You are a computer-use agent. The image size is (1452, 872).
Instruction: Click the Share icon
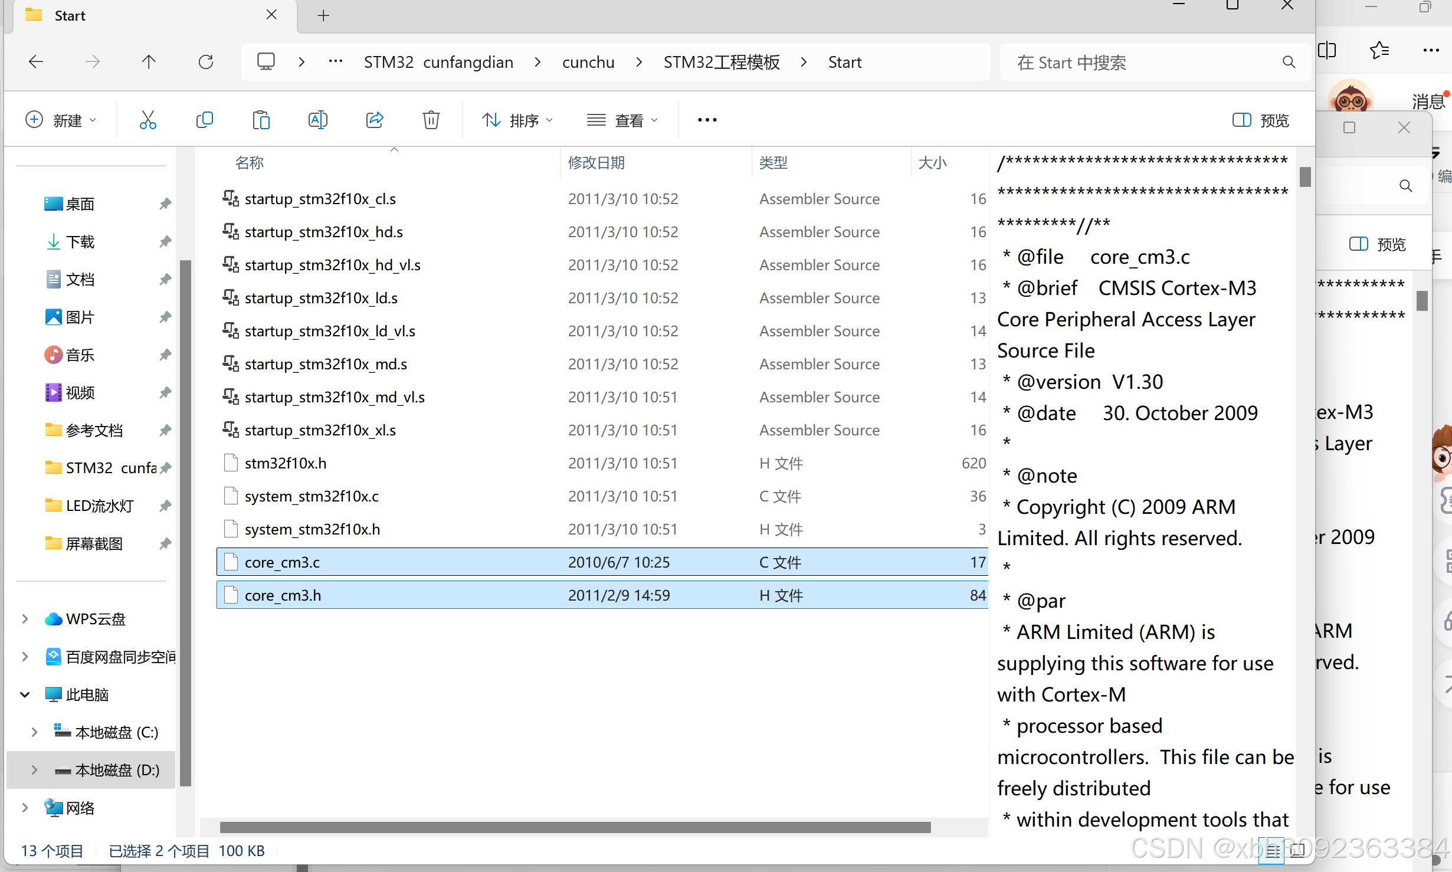click(375, 120)
